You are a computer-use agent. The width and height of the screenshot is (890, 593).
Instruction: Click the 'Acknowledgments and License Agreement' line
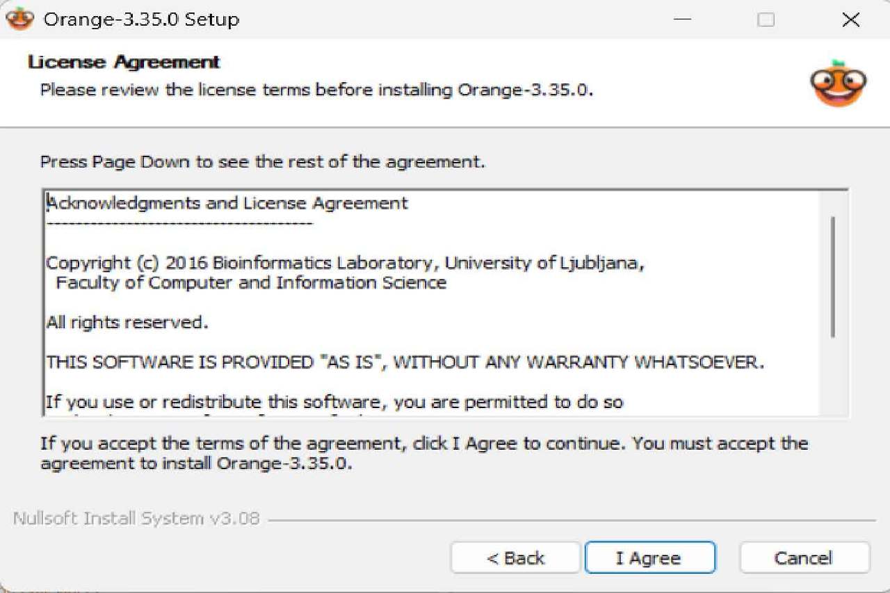tap(227, 204)
